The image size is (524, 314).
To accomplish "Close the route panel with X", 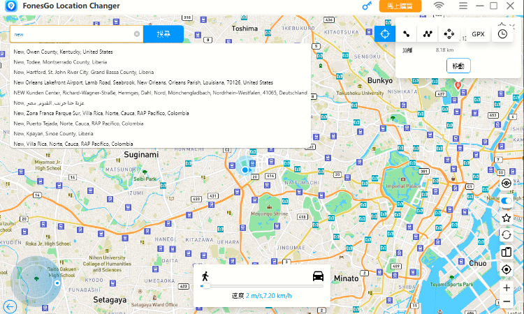I will point(512,25).
